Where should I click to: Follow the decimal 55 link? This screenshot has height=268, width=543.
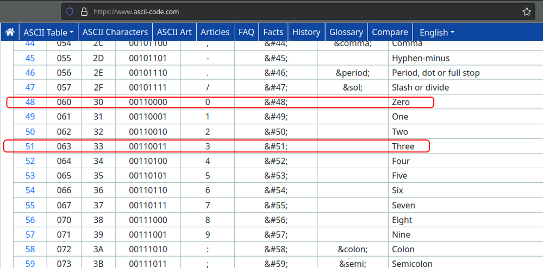pos(30,206)
